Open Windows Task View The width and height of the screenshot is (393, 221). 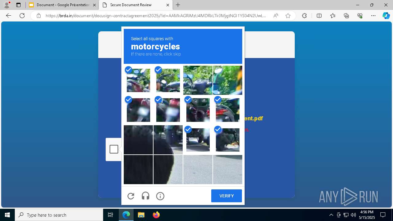[111, 215]
